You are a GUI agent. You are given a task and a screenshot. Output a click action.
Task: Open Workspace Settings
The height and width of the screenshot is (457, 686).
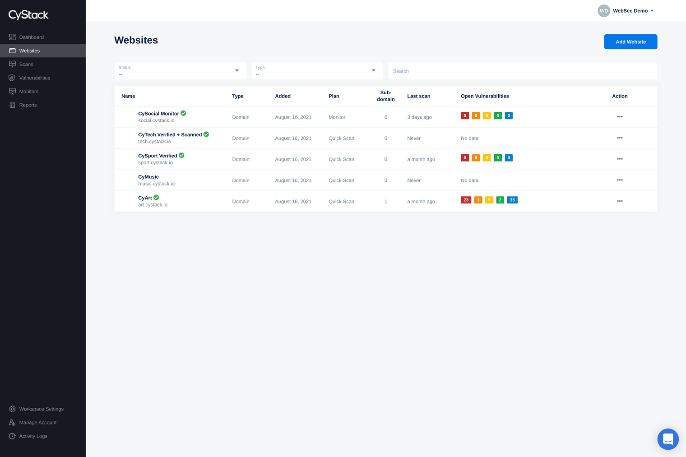coord(42,409)
